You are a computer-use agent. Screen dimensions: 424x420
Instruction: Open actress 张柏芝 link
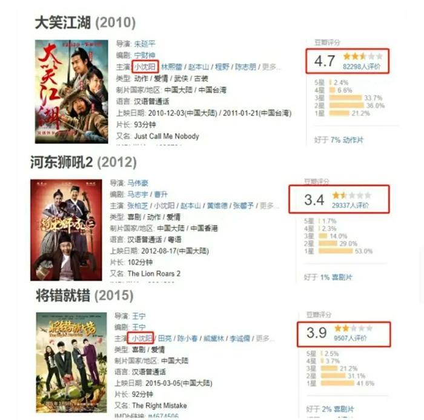(x=138, y=206)
